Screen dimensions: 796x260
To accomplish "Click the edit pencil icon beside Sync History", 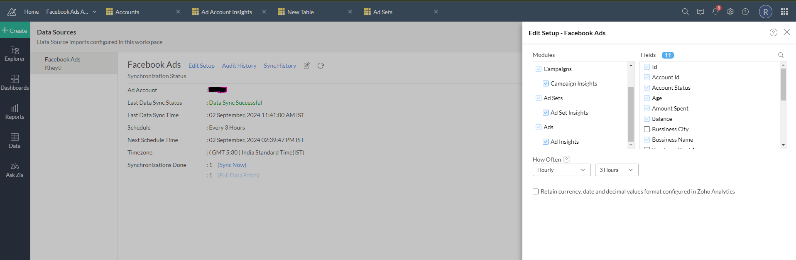I will (x=307, y=66).
